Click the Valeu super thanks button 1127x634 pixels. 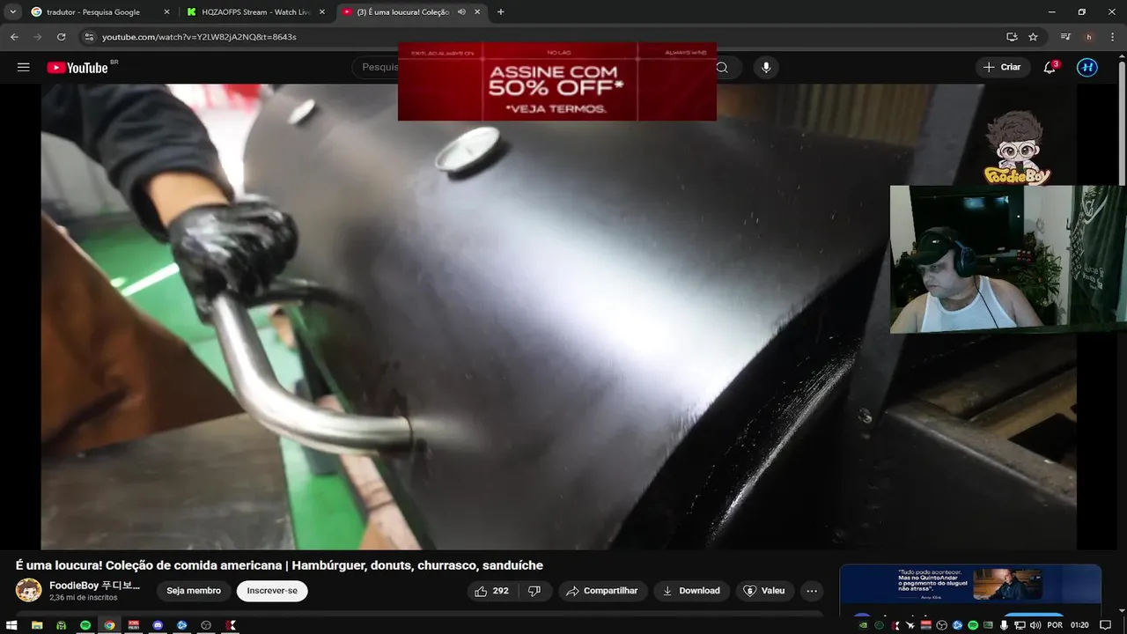(x=764, y=591)
